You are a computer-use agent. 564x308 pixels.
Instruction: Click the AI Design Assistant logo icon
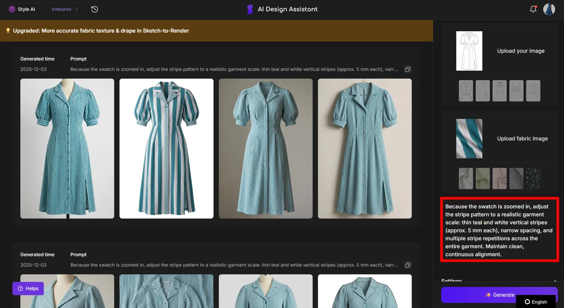pyautogui.click(x=250, y=9)
